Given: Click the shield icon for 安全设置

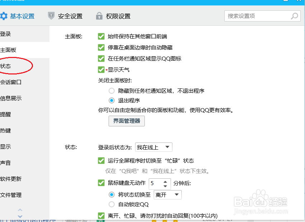Looking at the screenshot, I should [x=51, y=16].
